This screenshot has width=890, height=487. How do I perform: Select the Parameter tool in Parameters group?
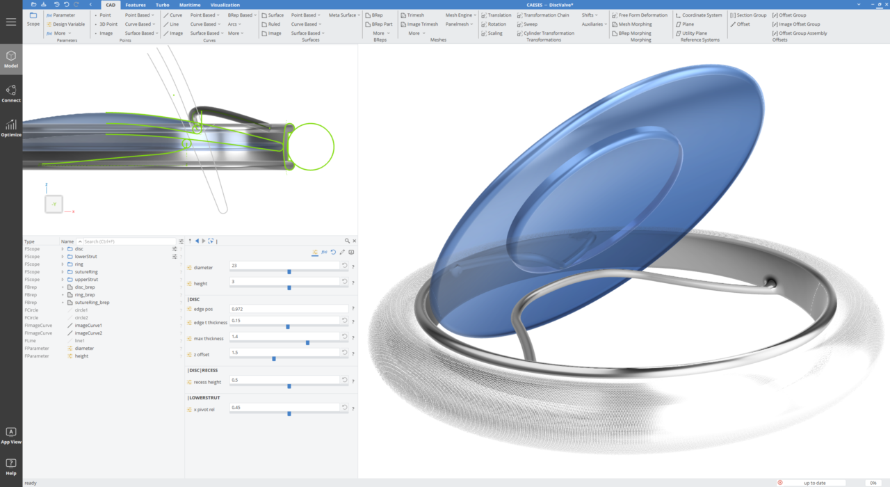click(64, 14)
